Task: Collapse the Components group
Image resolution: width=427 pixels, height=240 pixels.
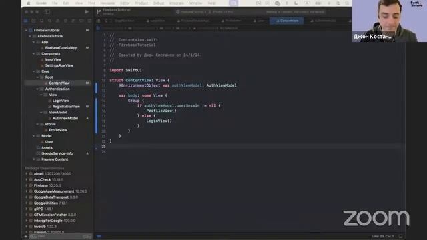Action: coord(34,54)
